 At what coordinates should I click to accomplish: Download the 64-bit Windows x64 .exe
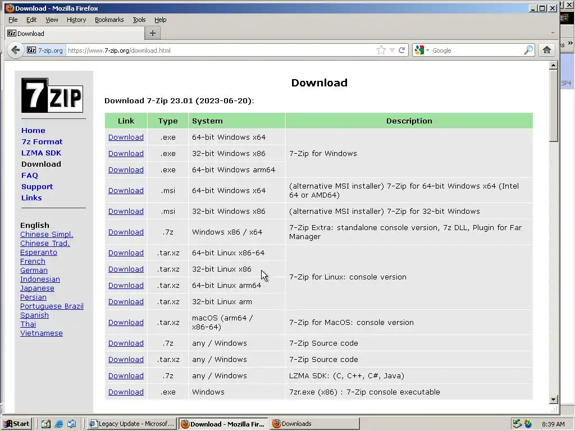(126, 137)
